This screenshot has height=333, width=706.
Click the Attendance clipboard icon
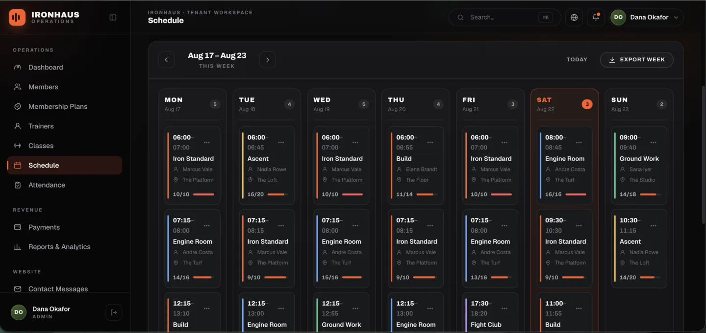click(x=18, y=185)
